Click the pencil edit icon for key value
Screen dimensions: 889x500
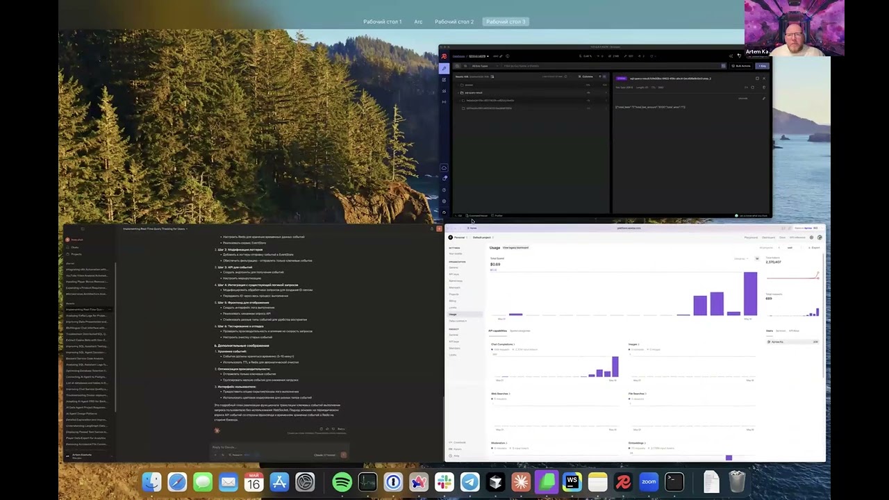[763, 98]
